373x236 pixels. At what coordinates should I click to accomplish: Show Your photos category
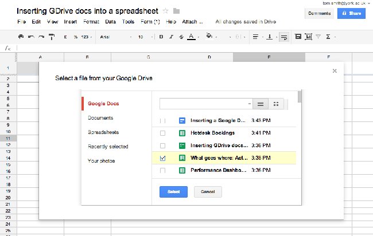[102, 161]
